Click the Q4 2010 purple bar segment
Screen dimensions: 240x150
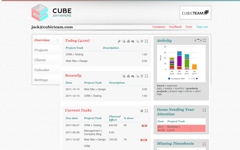tap(179, 61)
